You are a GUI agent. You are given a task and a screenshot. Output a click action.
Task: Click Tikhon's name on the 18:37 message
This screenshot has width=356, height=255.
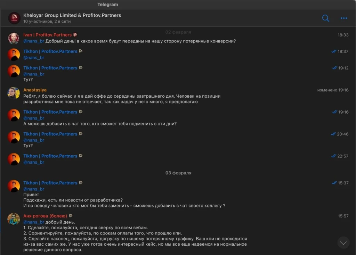[x=50, y=51]
